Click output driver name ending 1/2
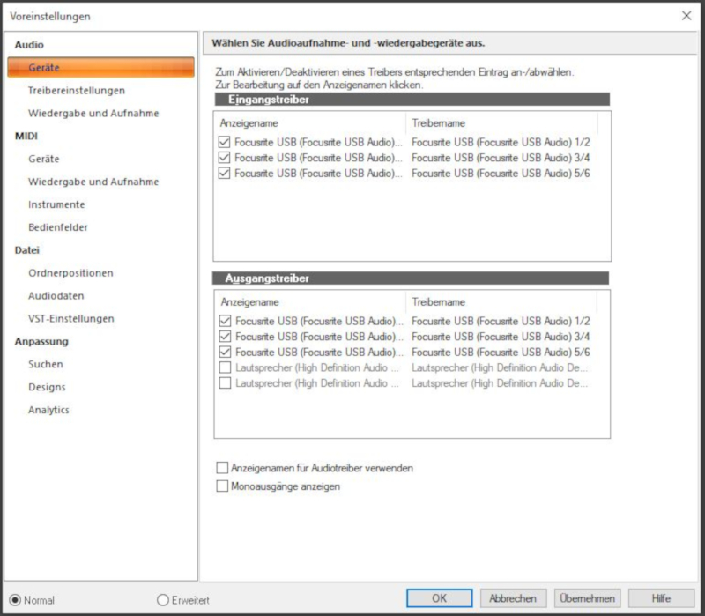Image resolution: width=705 pixels, height=616 pixels. tap(501, 321)
